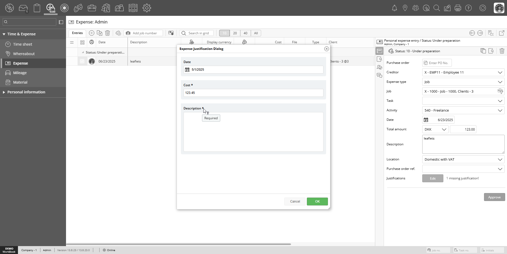Select the 20 rows page size option
Image resolution: width=507 pixels, height=254 pixels.
pos(235,33)
